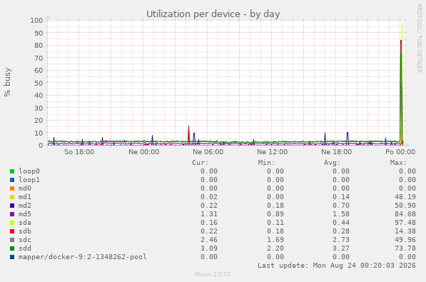426x282 pixels.
Task: Click sdc average value 2.73
Action: coord(341,240)
